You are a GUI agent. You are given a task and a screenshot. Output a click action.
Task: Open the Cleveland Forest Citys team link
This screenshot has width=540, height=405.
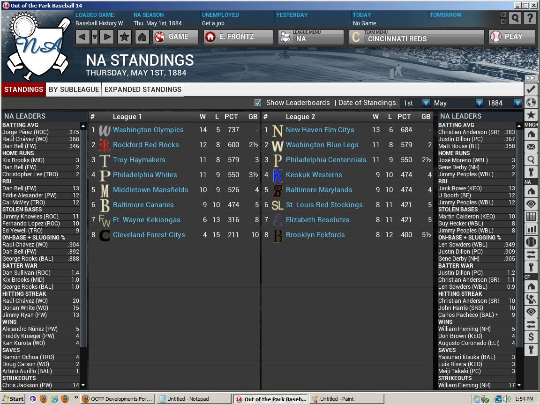tap(149, 235)
